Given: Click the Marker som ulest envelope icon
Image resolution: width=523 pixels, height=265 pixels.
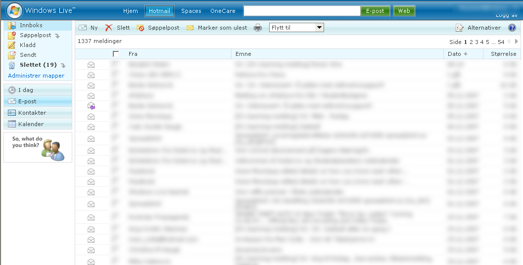Looking at the screenshot, I should click(190, 28).
